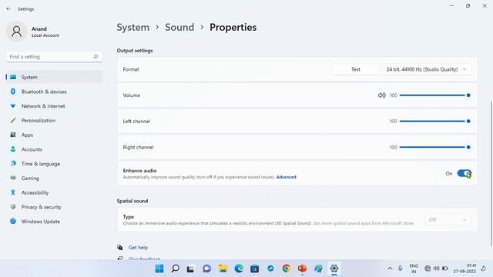This screenshot has width=493, height=277.
Task: Click the microphone tray icon
Action: (x=400, y=269)
